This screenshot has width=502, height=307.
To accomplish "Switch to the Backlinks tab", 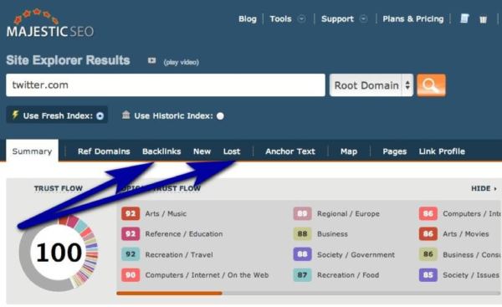I will (161, 151).
